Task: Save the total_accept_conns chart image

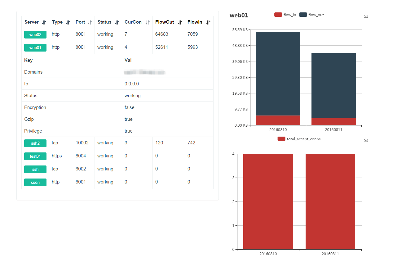Action: click(366, 140)
